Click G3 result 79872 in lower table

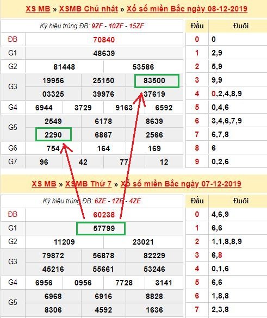click(53, 255)
